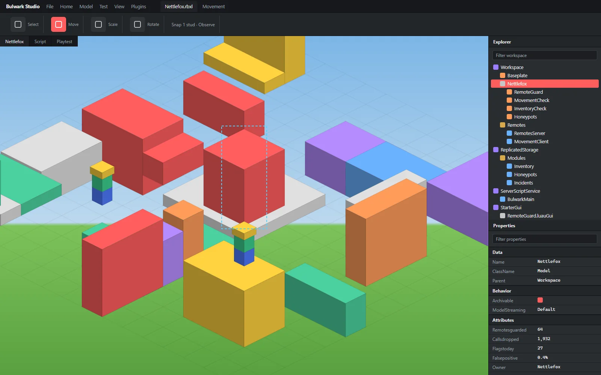Click the ClassName value "Model"

544,271
